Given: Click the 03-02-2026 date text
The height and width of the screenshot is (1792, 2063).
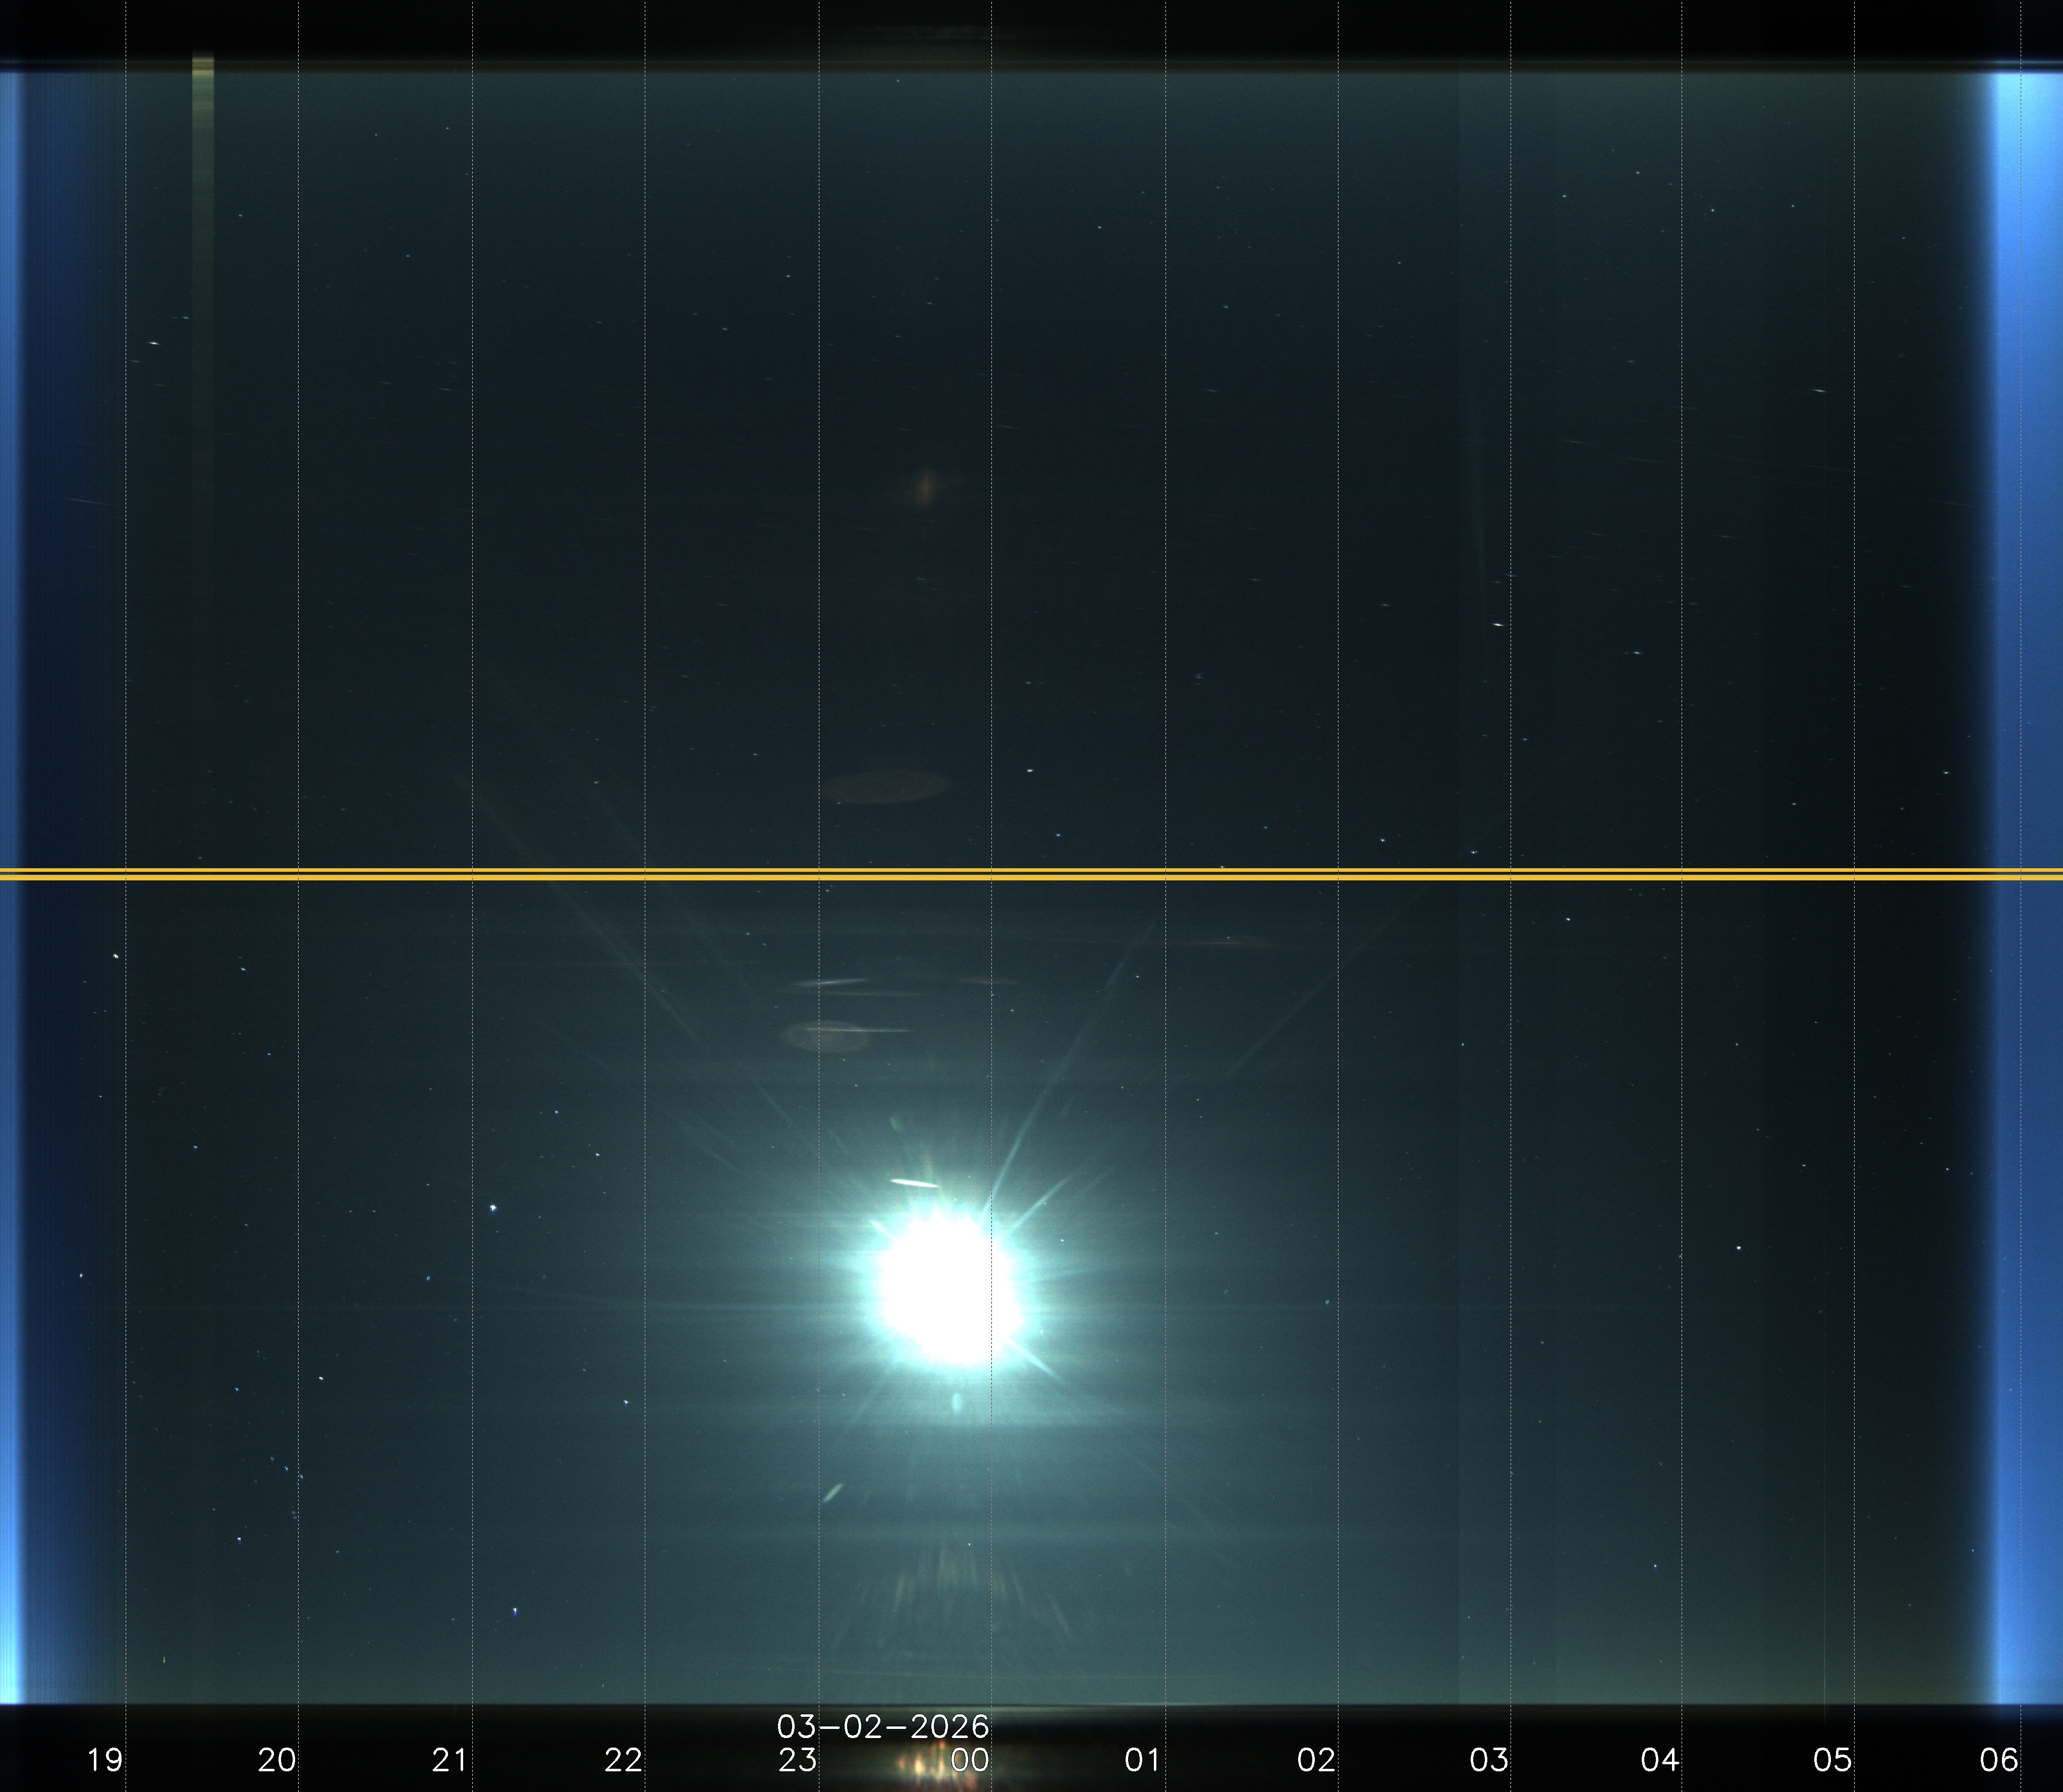Looking at the screenshot, I should (x=883, y=1727).
